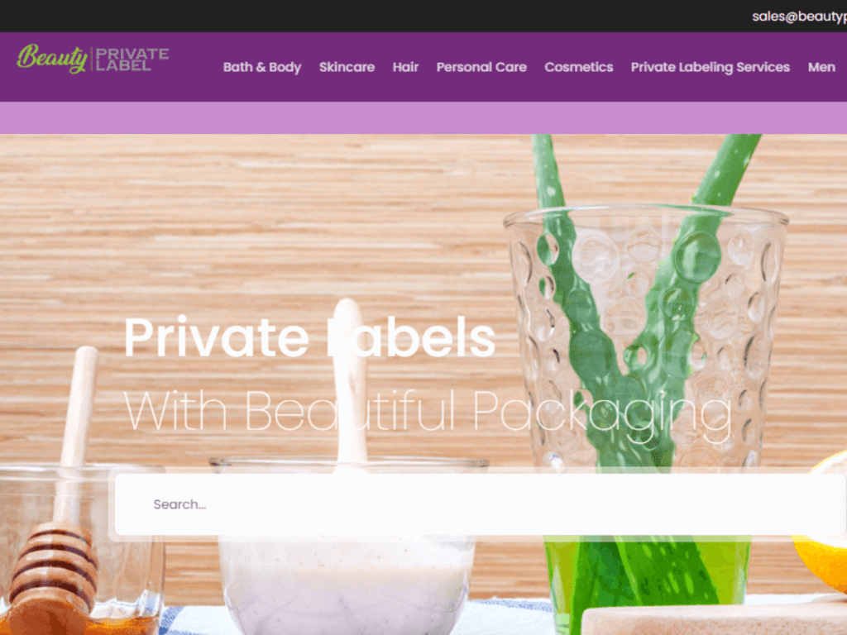The width and height of the screenshot is (847, 635).
Task: Click the With Beautiful Packaging subheading
Action: point(428,413)
